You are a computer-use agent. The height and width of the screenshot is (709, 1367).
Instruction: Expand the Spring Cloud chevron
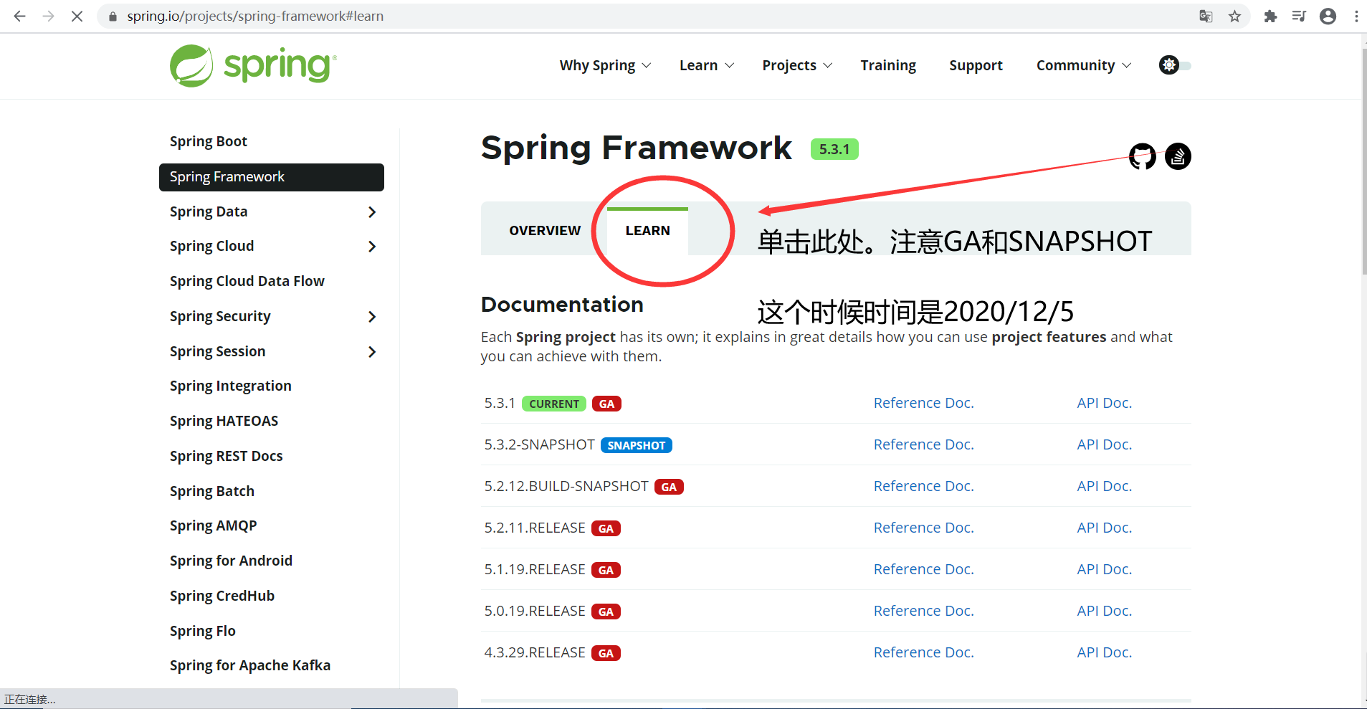click(371, 247)
